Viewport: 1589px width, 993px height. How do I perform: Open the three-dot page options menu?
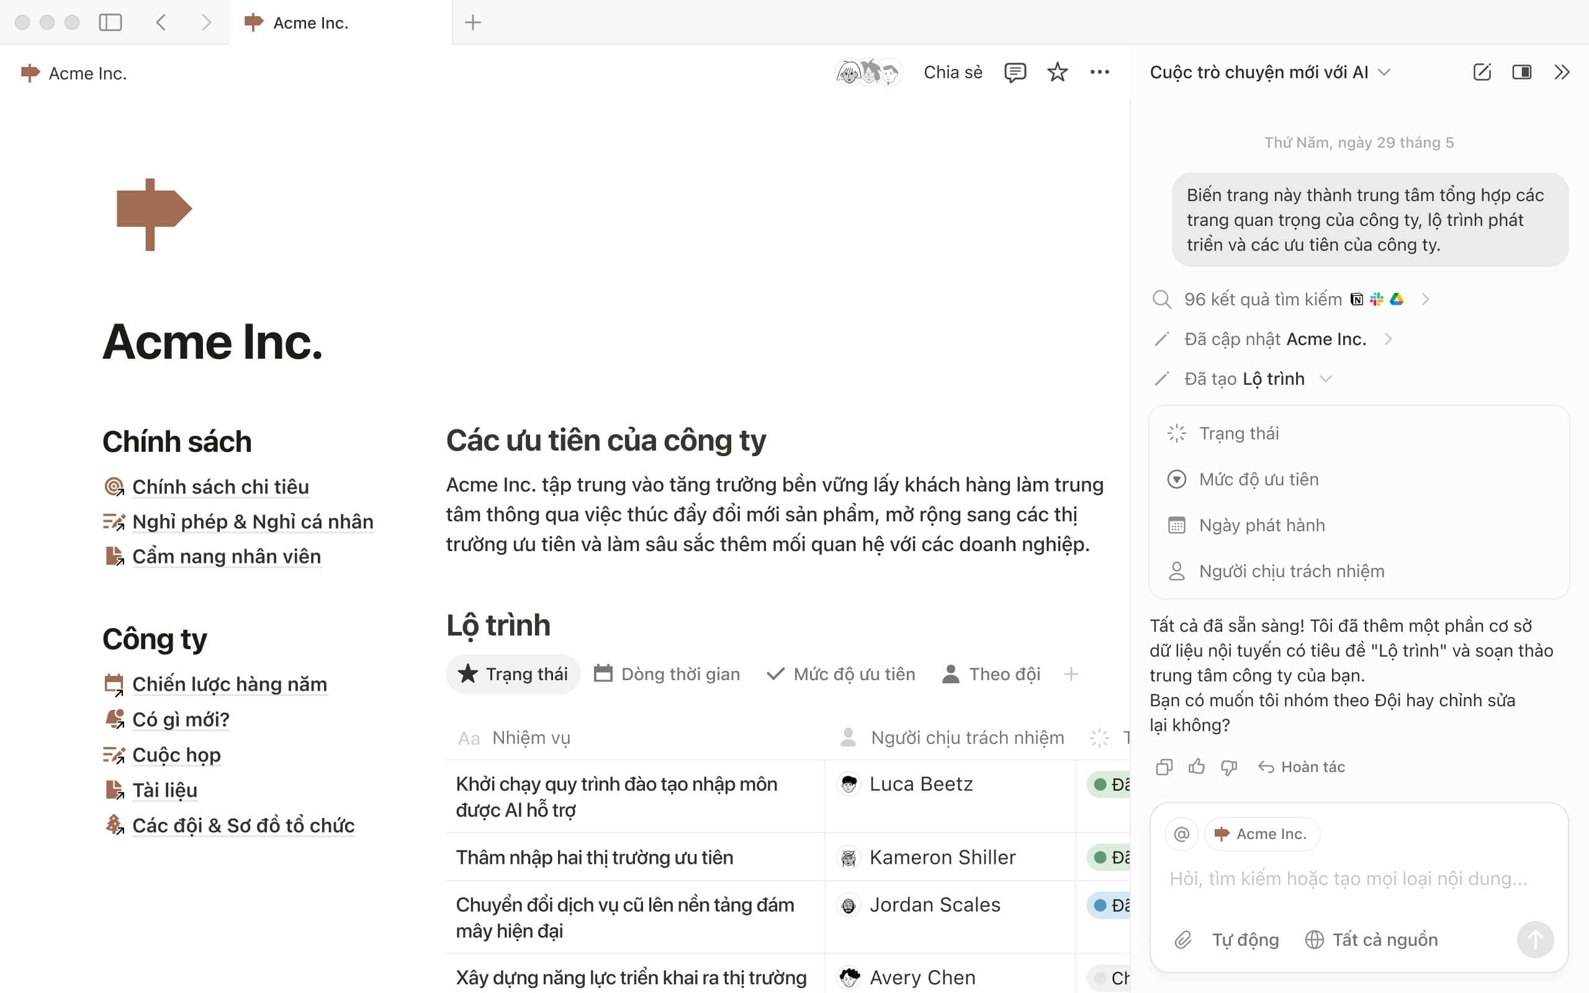(1099, 72)
